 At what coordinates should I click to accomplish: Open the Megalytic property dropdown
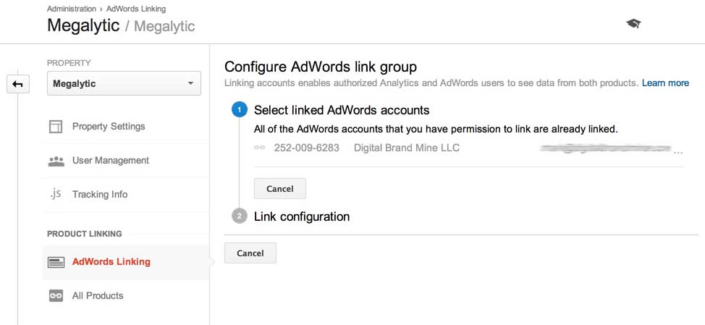click(124, 84)
